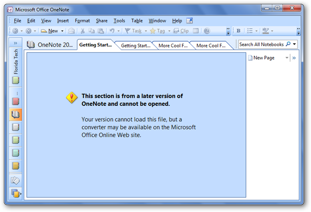Expand the New button dropdown arrow

click(62, 31)
